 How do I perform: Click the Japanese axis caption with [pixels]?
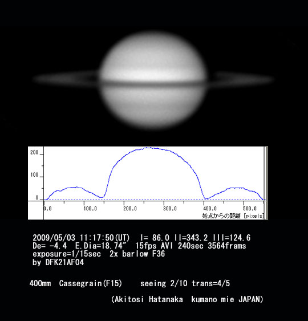(x=233, y=216)
